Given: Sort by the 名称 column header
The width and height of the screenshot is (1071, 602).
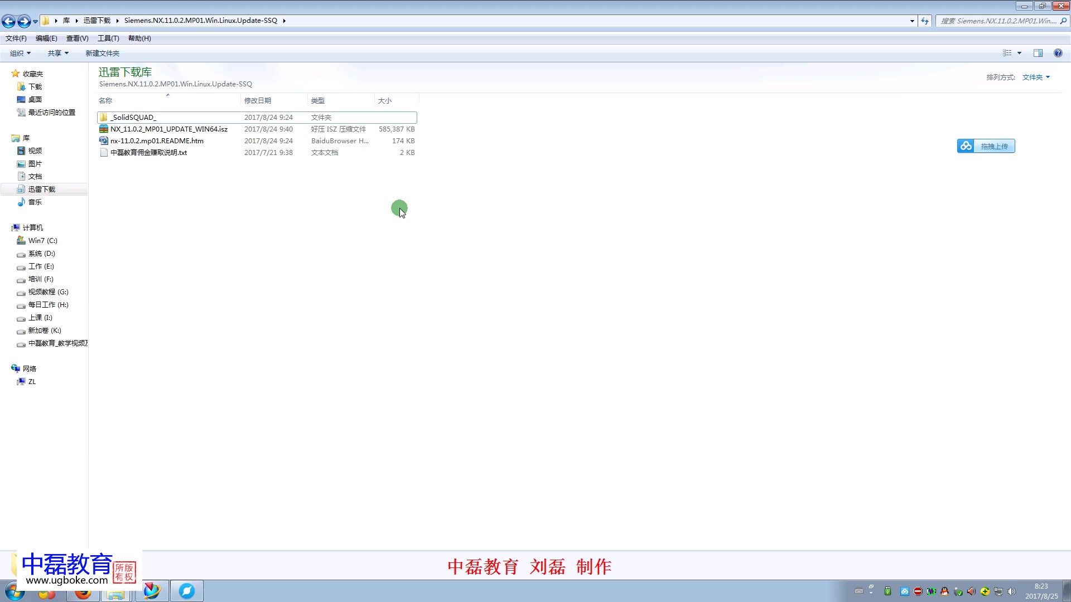Looking at the screenshot, I should click(168, 100).
